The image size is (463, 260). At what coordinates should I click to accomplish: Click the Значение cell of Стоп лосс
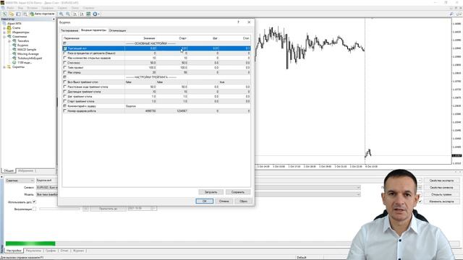(x=140, y=63)
